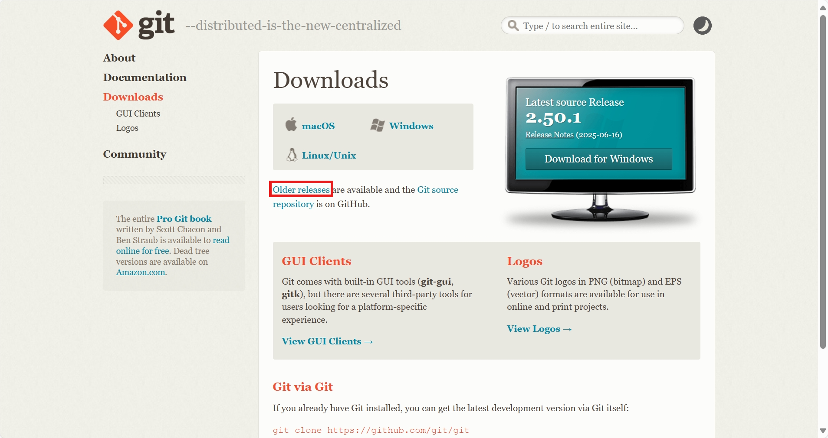Click the Download for Windows button
The height and width of the screenshot is (438, 828).
pos(598,159)
